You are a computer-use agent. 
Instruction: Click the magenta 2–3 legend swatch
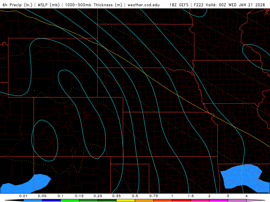pos(219,200)
